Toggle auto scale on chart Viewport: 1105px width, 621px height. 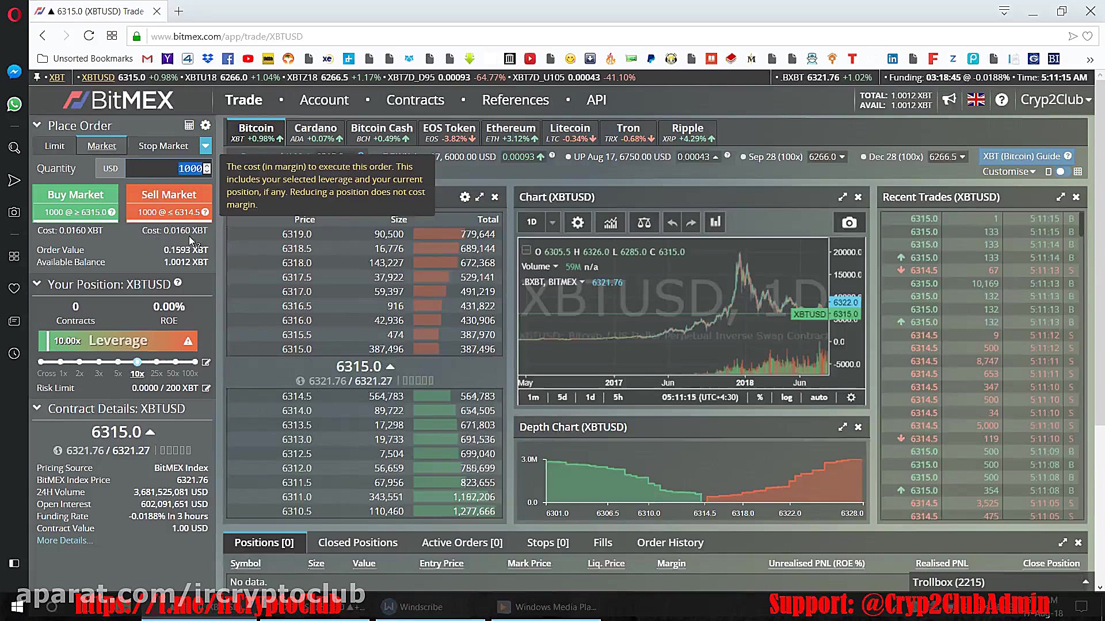coord(818,397)
